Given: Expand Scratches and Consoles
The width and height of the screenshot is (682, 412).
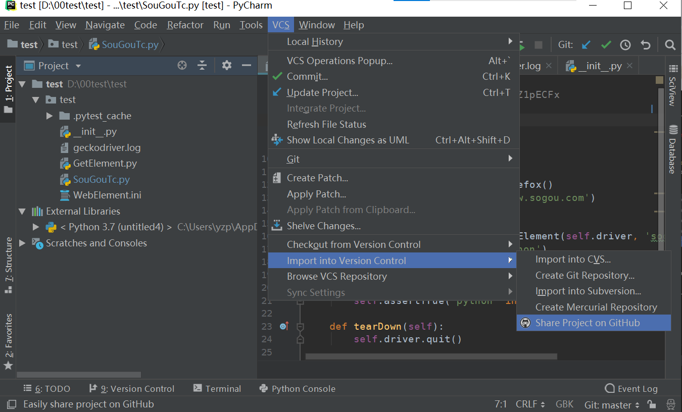Looking at the screenshot, I should tap(22, 243).
